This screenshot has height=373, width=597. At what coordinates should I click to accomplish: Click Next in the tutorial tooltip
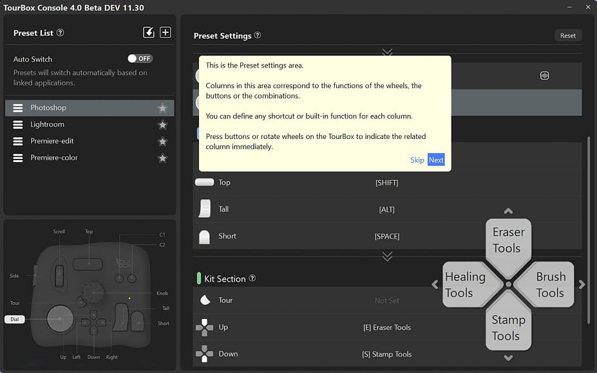[x=436, y=160]
